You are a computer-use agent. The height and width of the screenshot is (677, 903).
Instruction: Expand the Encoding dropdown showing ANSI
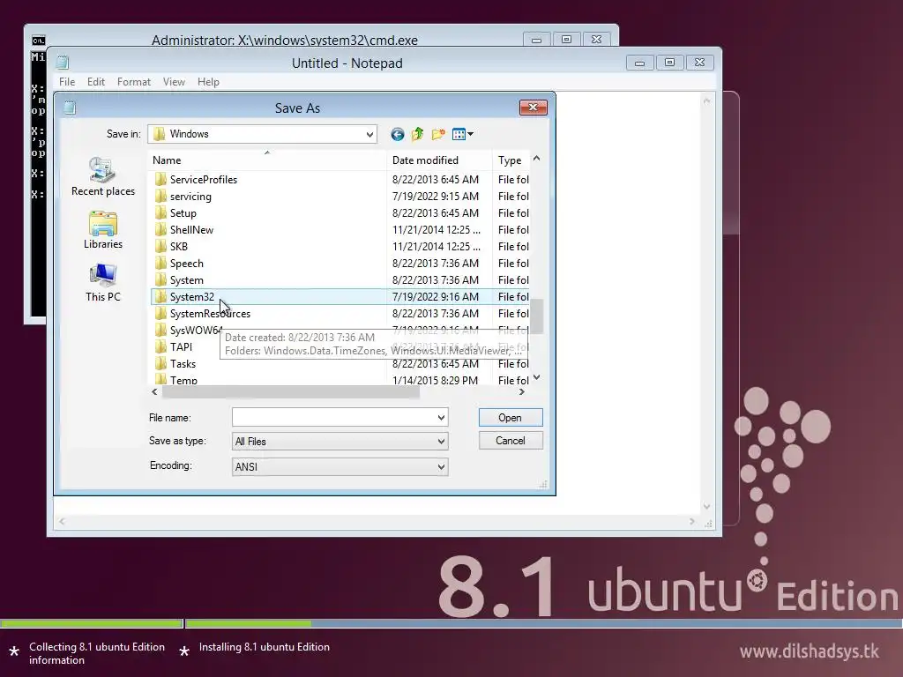441,467
